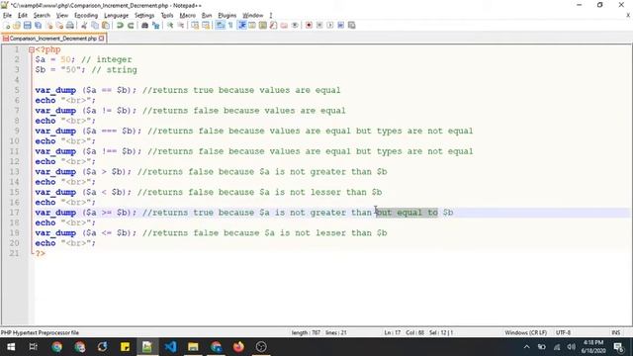
Task: Open the Window menu
Action: (253, 16)
